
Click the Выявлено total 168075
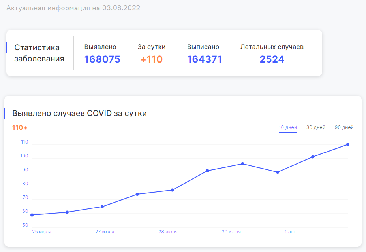pyautogui.click(x=102, y=59)
